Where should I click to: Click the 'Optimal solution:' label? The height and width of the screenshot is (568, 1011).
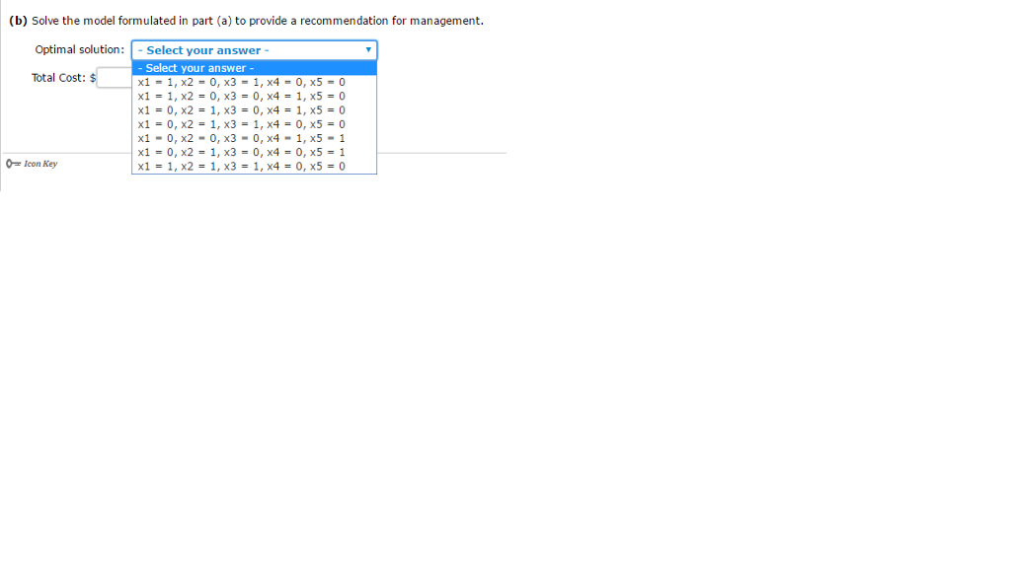tap(79, 49)
